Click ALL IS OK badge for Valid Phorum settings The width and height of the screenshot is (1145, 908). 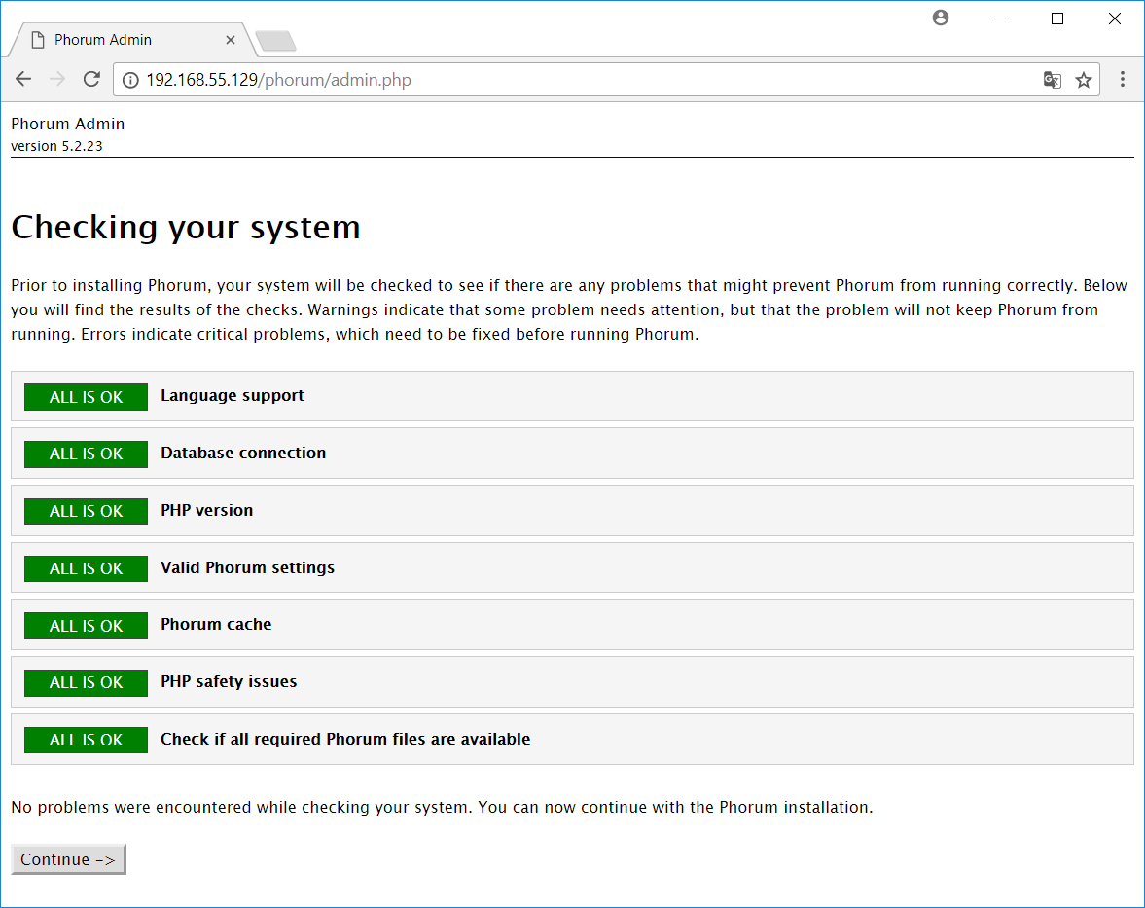pyautogui.click(x=87, y=568)
